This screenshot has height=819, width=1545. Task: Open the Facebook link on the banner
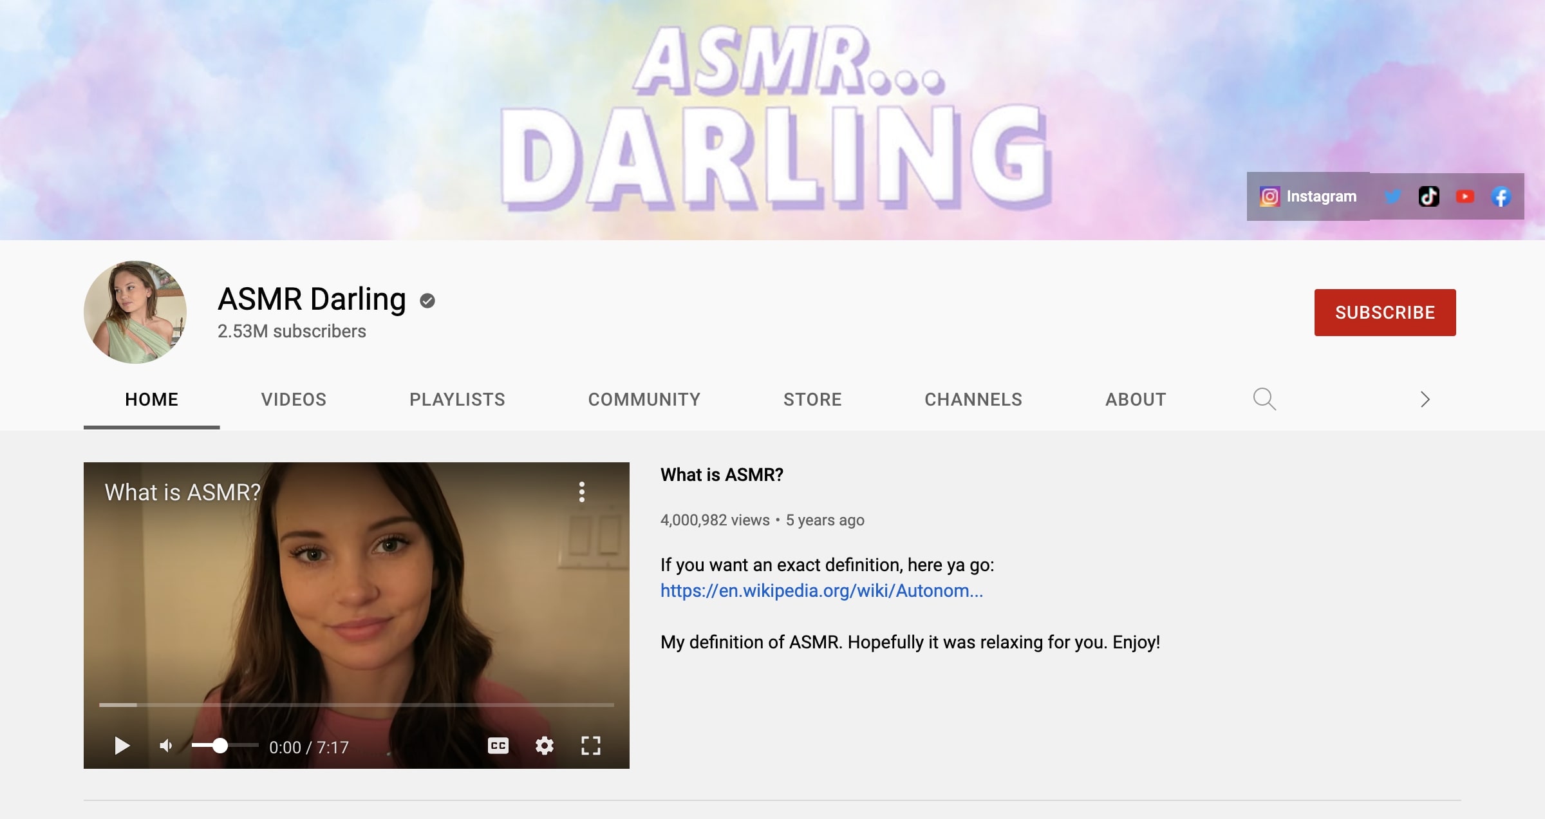(1501, 196)
